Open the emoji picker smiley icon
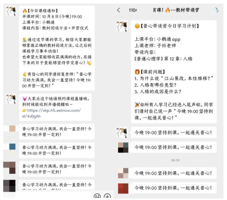Viewport: 227px width, 200px height. tap(97, 196)
